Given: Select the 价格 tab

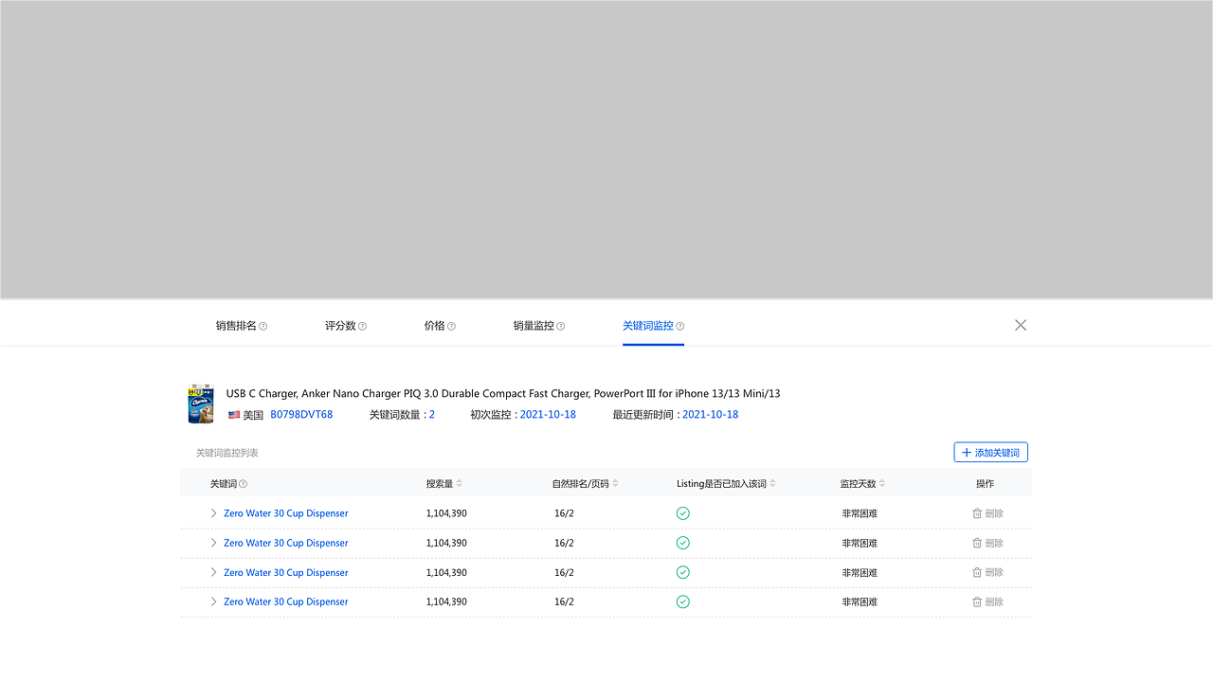Looking at the screenshot, I should coord(434,326).
